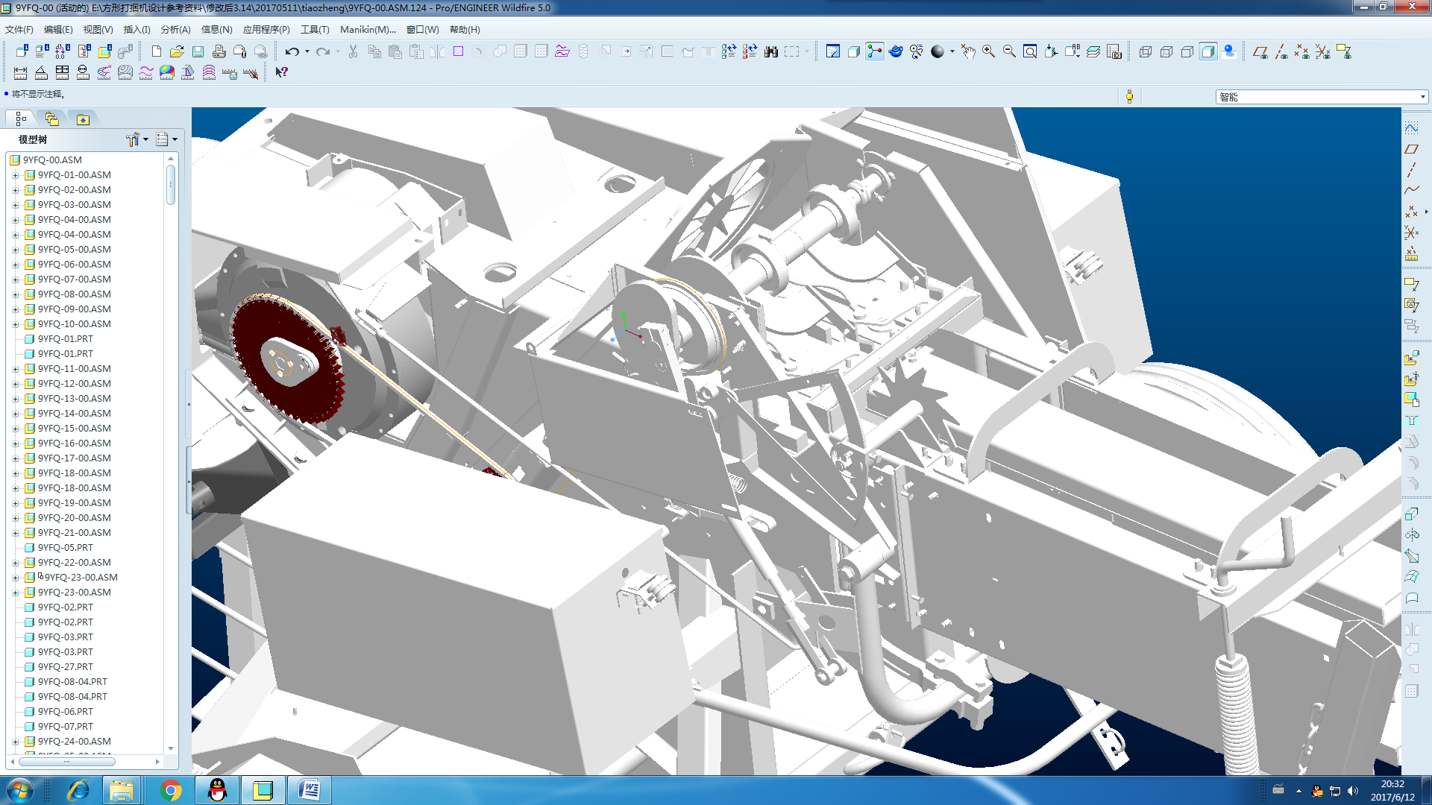Select 9YFQ-06.PRT in model tree
Viewport: 1432px width, 805px height.
click(x=66, y=712)
